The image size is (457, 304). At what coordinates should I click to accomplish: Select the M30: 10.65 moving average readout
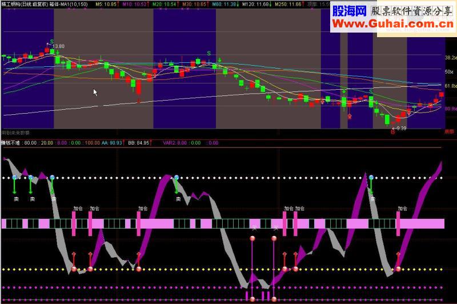tap(194, 5)
